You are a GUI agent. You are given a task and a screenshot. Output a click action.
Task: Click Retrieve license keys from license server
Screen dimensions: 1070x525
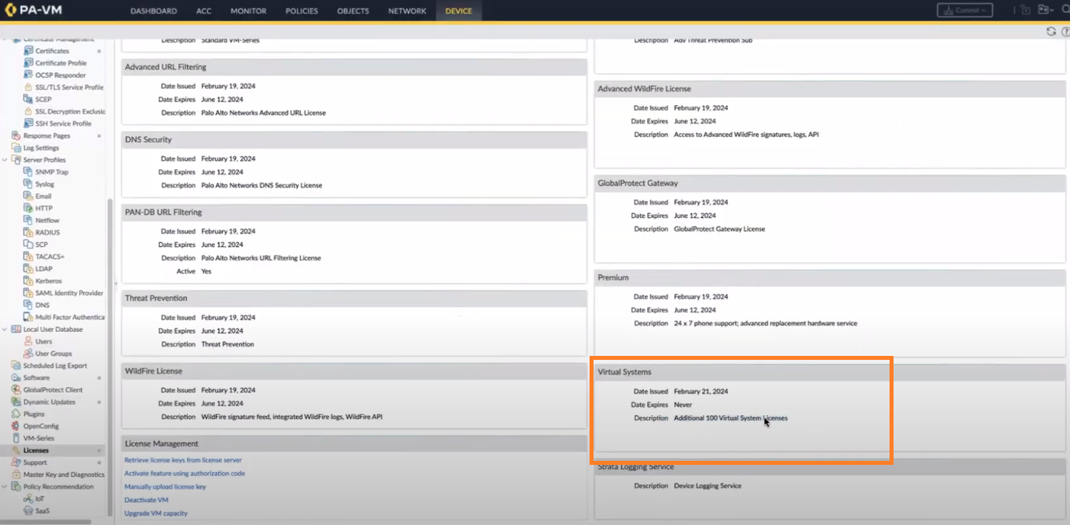point(183,460)
